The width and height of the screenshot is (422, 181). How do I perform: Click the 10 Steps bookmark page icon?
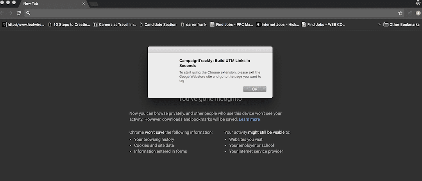[50, 25]
